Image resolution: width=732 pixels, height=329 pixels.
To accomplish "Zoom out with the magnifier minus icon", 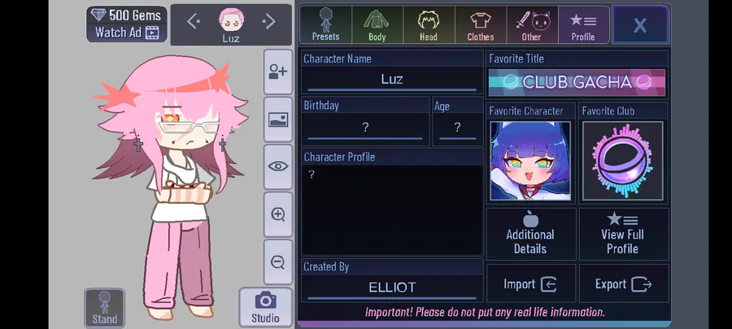I will coord(278,262).
